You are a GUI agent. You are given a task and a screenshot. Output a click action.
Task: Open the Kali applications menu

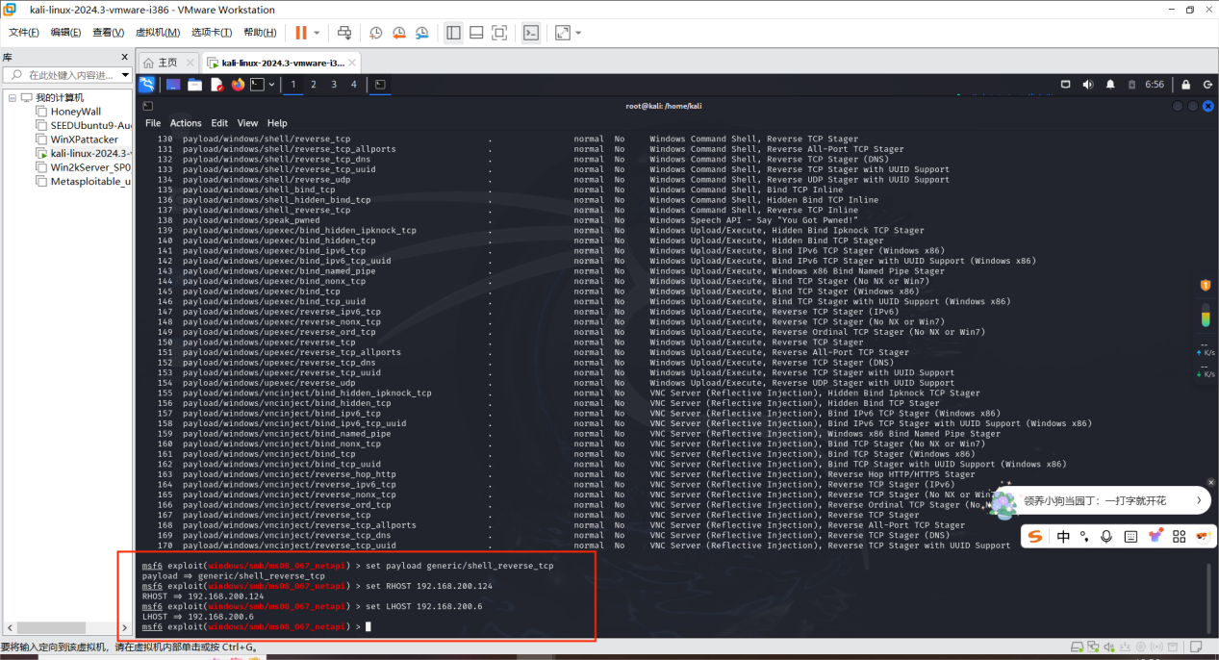[x=147, y=85]
